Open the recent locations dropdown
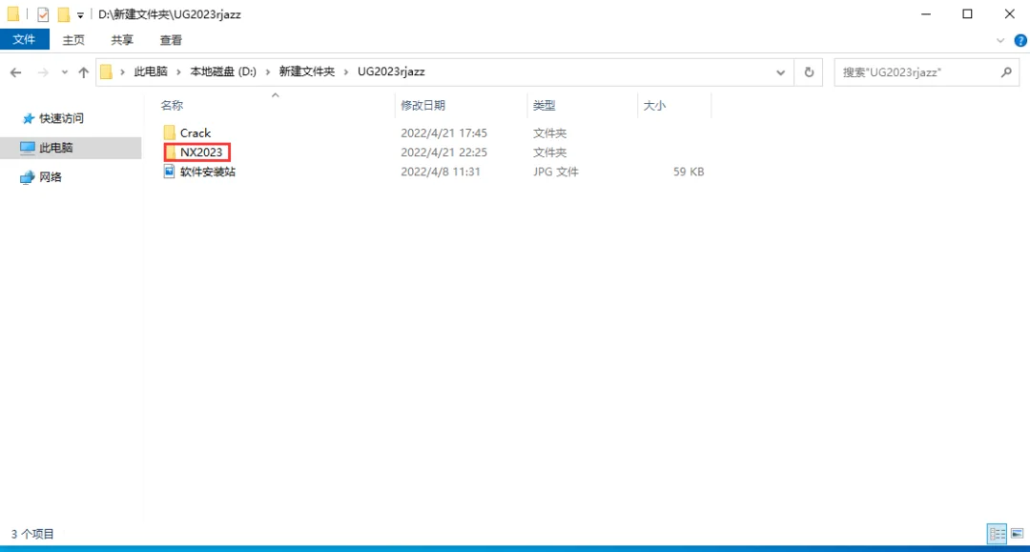Image resolution: width=1030 pixels, height=552 pixels. 65,72
